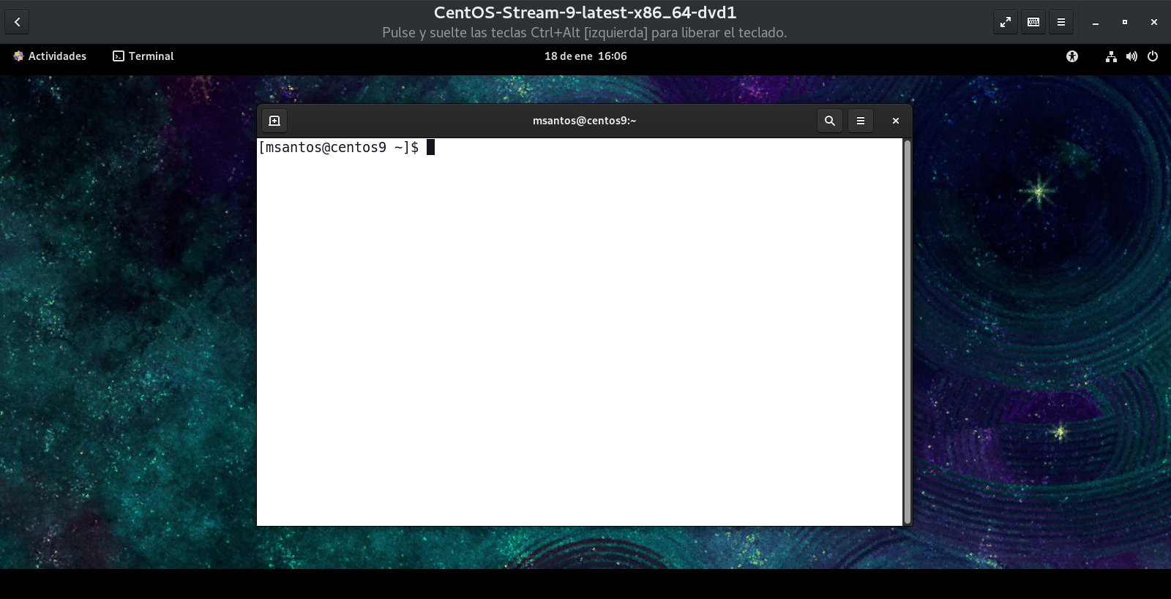1171x599 pixels.
Task: Open the Terminal app menu in top bar
Action: (x=143, y=56)
